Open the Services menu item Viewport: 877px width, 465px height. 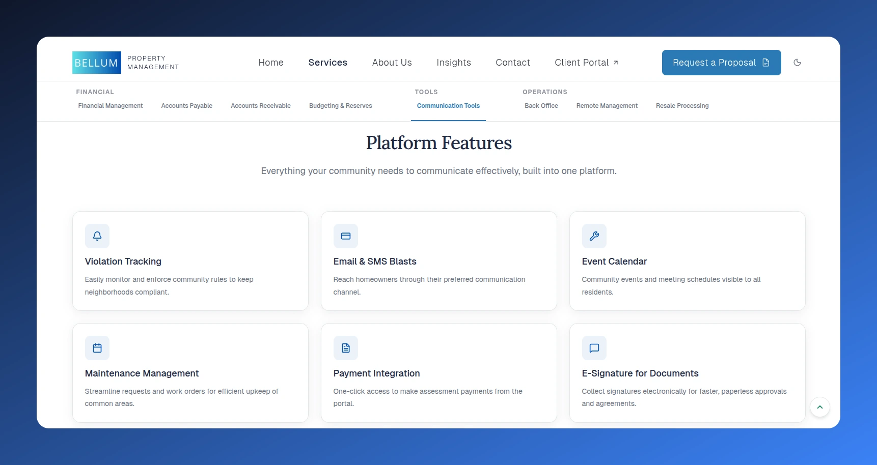(x=328, y=63)
